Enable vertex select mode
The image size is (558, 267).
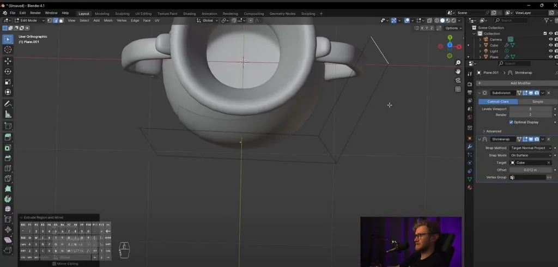tap(50, 21)
